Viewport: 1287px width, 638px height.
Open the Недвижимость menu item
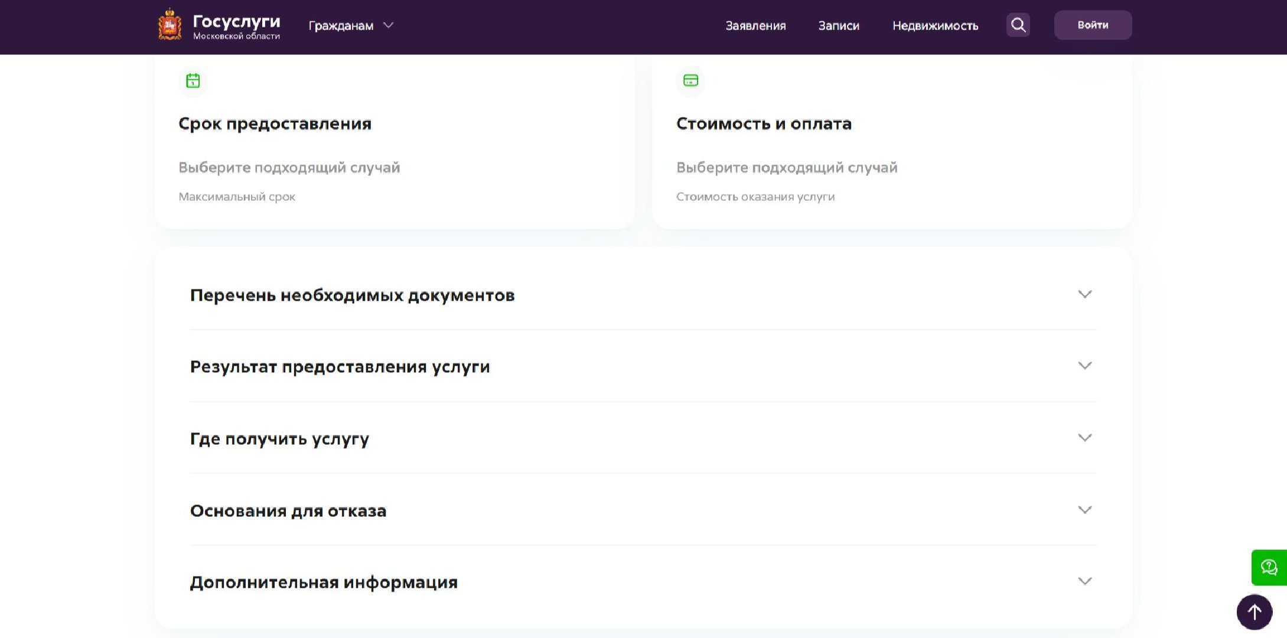point(935,25)
